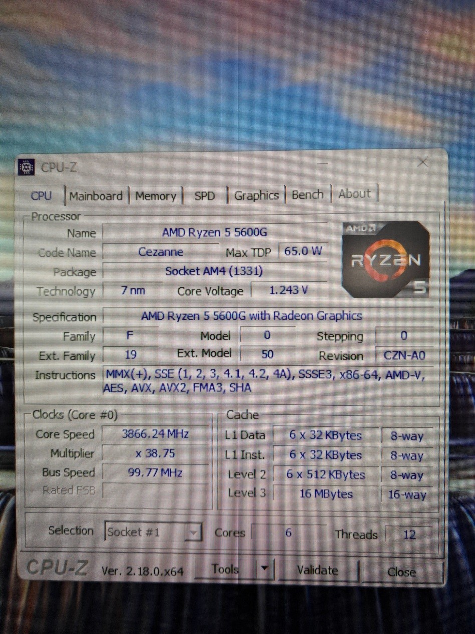Switch to the Mainboard tab
475x634 pixels.
96,196
